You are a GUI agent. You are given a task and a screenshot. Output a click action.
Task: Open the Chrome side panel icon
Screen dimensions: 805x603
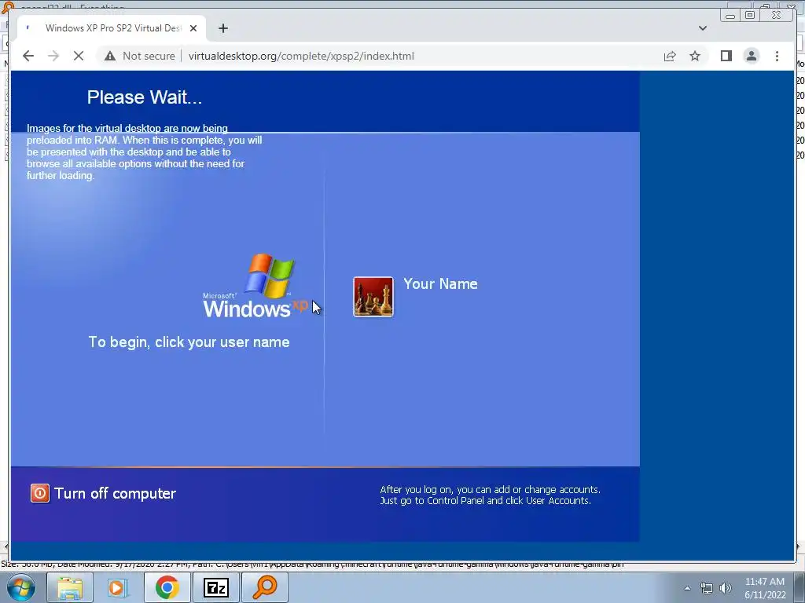point(726,56)
